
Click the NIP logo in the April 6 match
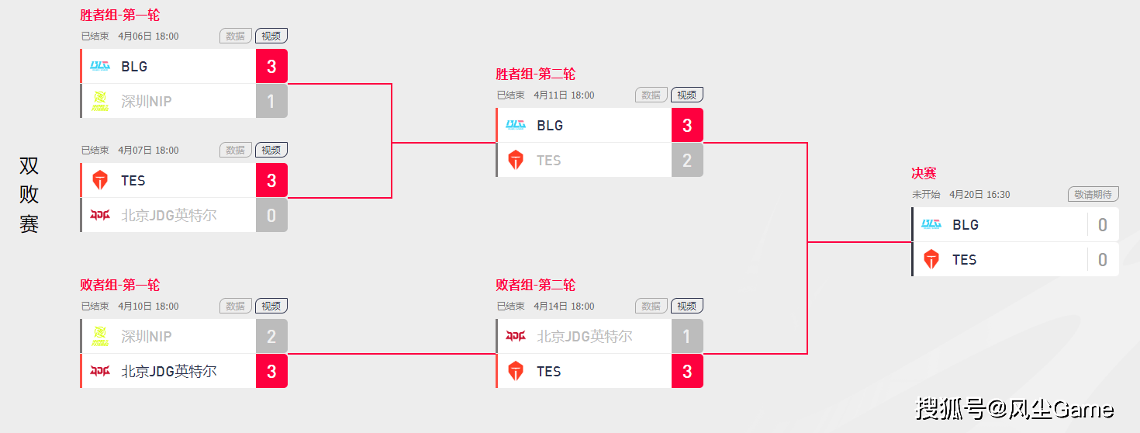tap(100, 101)
